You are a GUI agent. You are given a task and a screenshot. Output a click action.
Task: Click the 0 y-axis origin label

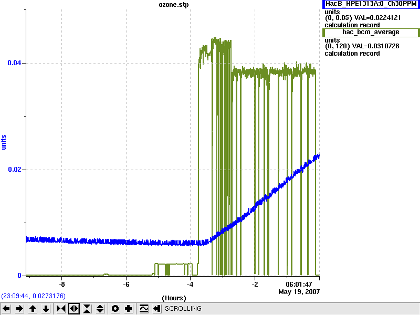click(x=19, y=275)
